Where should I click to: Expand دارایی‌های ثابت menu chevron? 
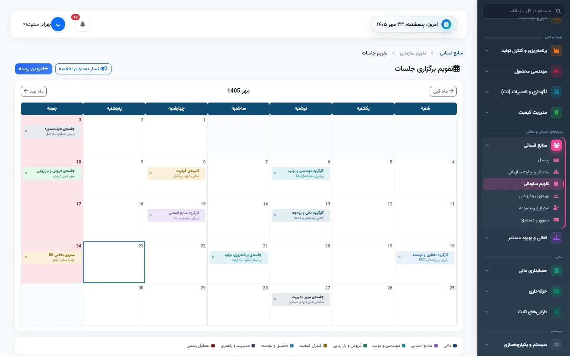(487, 312)
